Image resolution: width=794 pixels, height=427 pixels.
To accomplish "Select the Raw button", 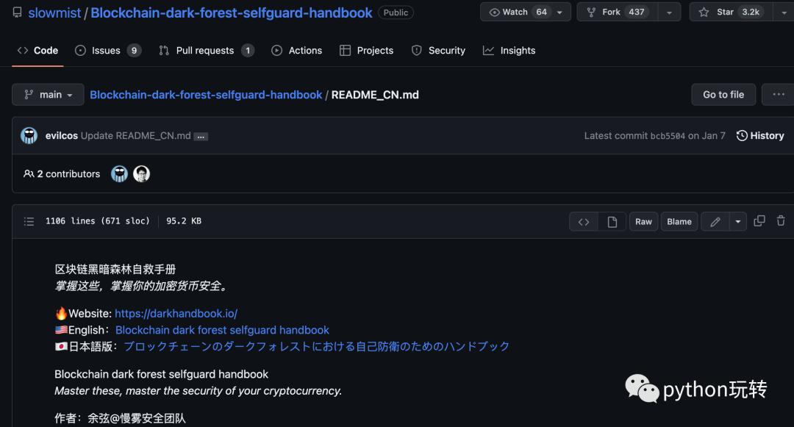I will [x=643, y=221].
